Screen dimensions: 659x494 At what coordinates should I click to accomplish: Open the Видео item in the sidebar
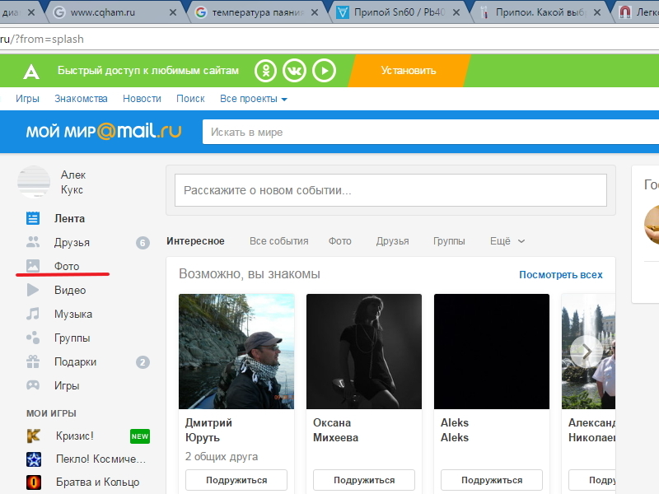click(70, 291)
